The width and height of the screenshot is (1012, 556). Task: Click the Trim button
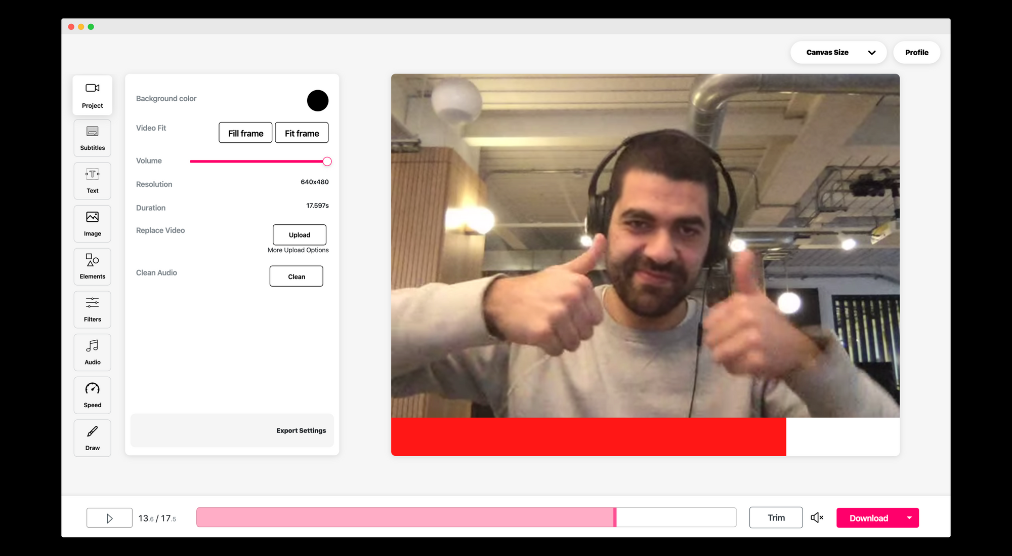776,518
